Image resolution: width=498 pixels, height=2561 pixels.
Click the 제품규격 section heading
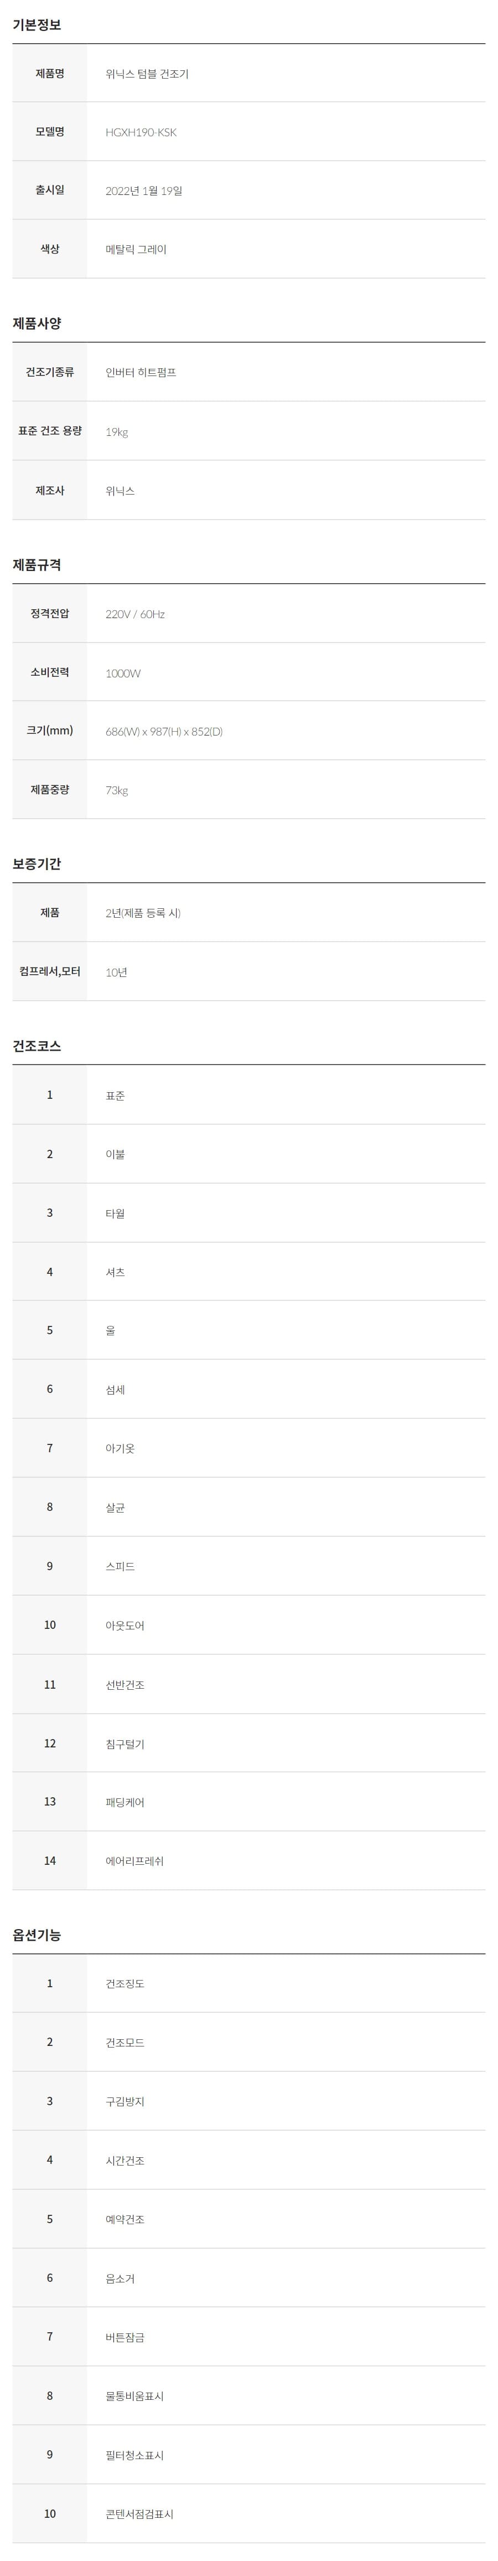click(x=37, y=565)
